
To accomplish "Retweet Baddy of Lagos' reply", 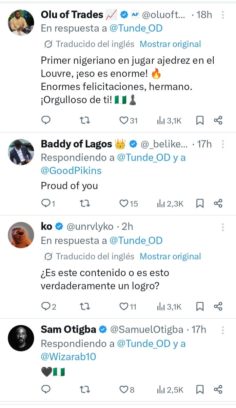I will [x=85, y=204].
